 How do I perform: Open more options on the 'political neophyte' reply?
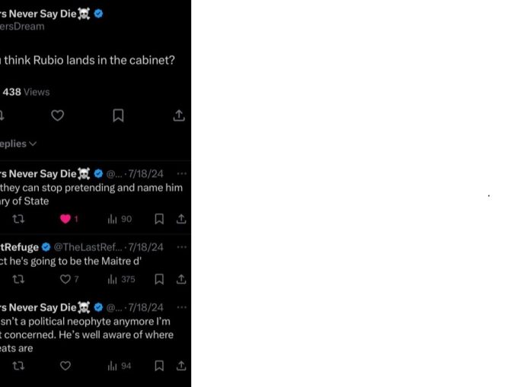coord(181,307)
